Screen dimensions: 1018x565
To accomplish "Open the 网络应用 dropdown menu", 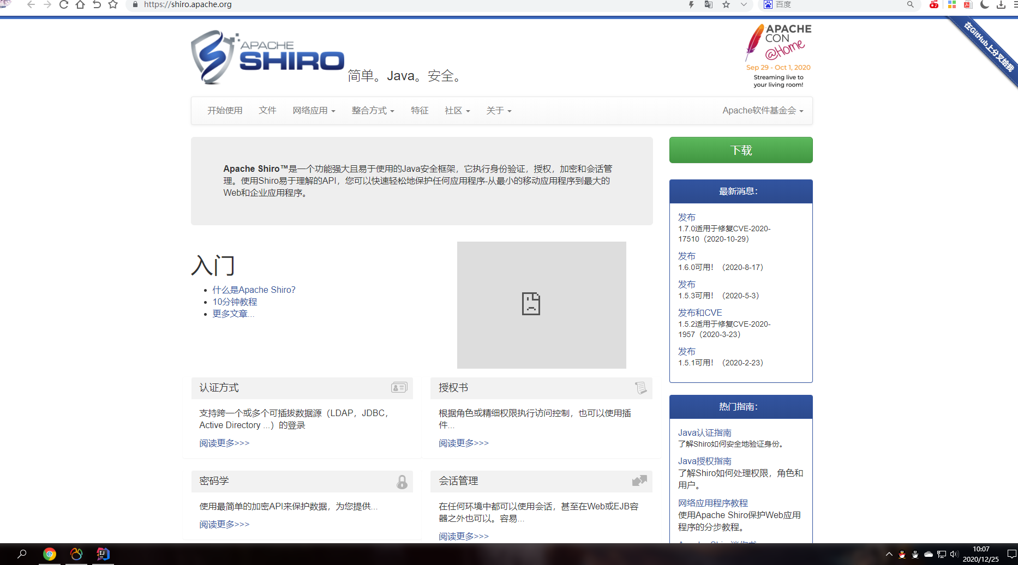I will (x=314, y=110).
